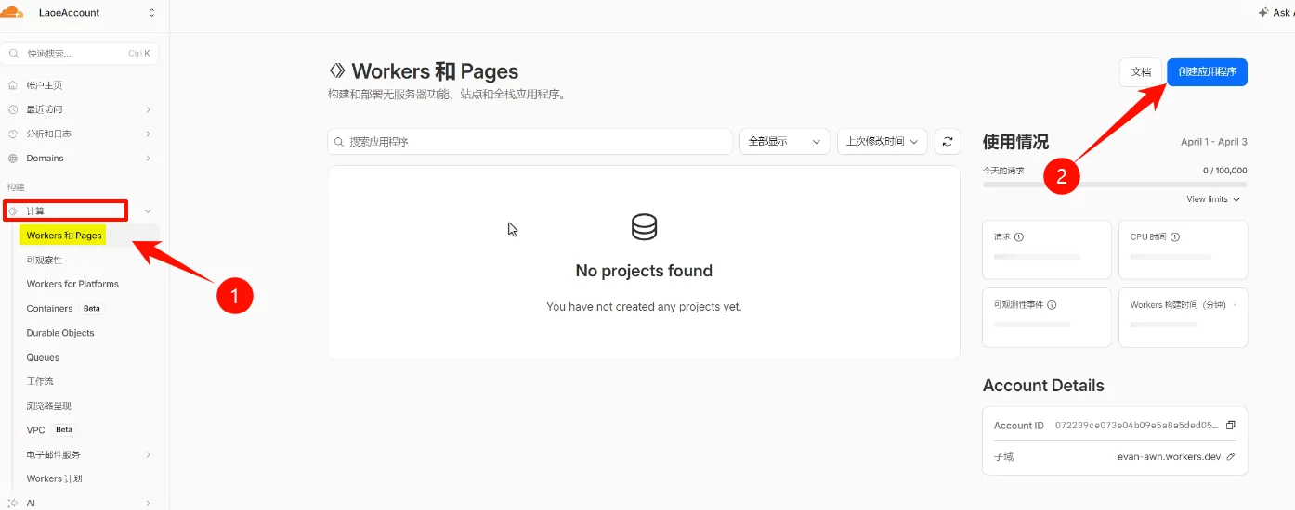1295x510 pixels.
Task: Click info icon next to CPU 时间
Action: (1175, 237)
